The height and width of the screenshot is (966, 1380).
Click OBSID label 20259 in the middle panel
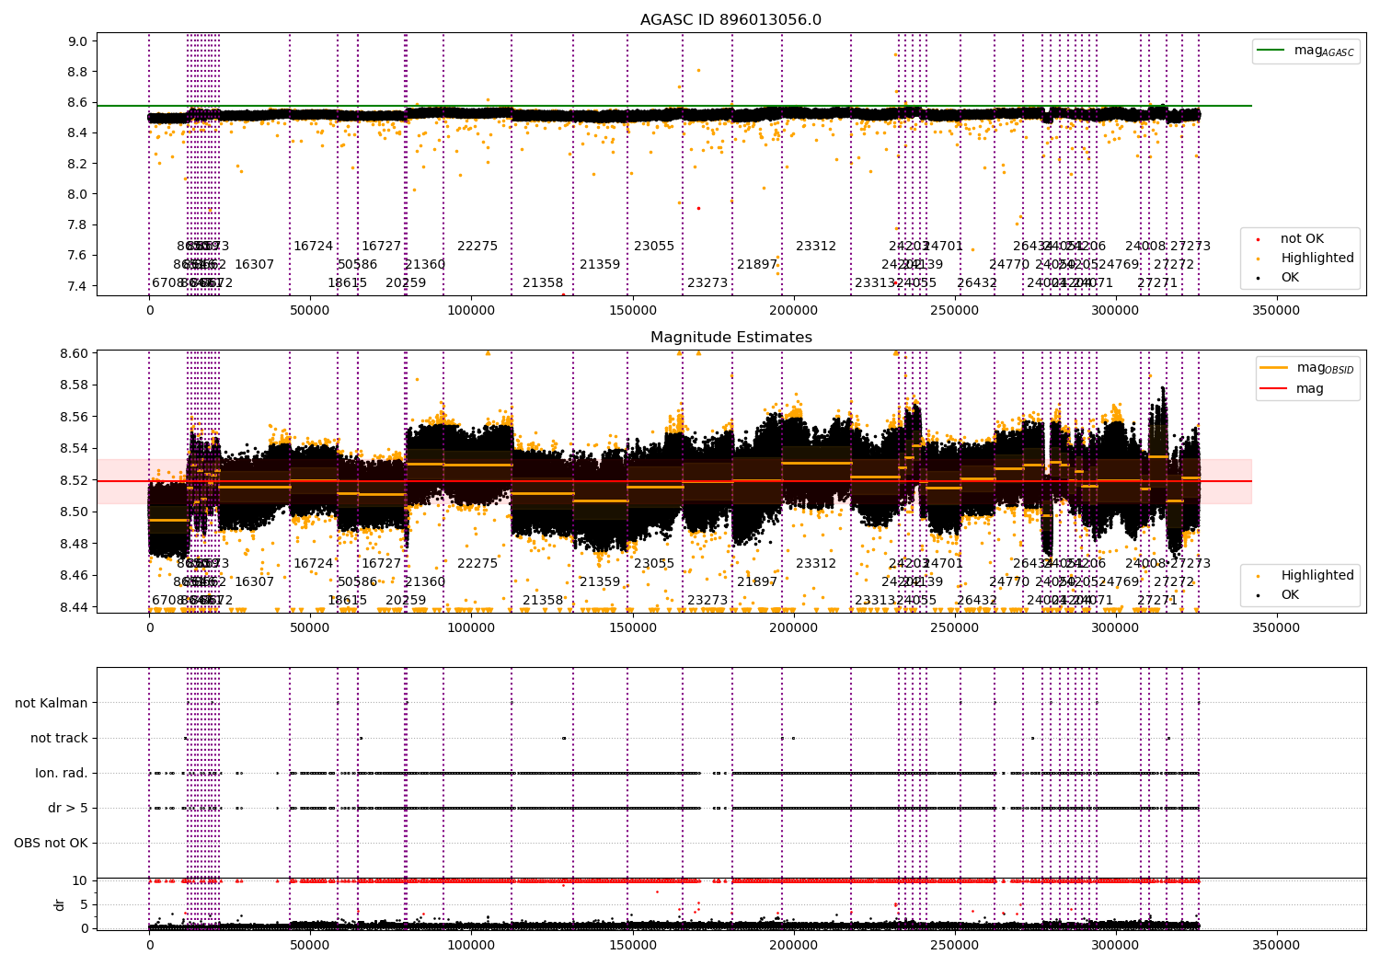point(406,601)
